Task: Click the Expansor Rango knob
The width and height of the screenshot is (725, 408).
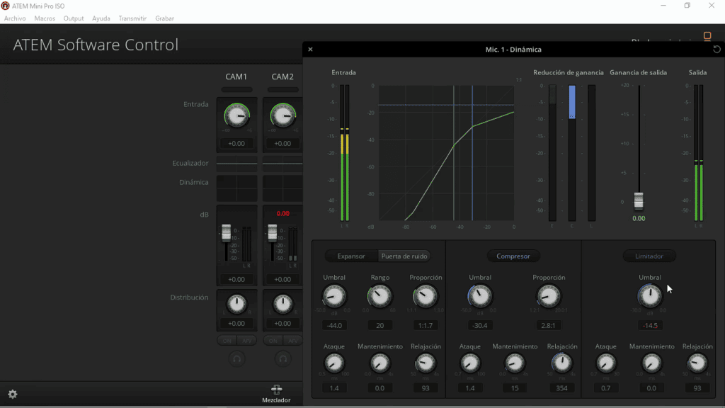Action: 379,297
